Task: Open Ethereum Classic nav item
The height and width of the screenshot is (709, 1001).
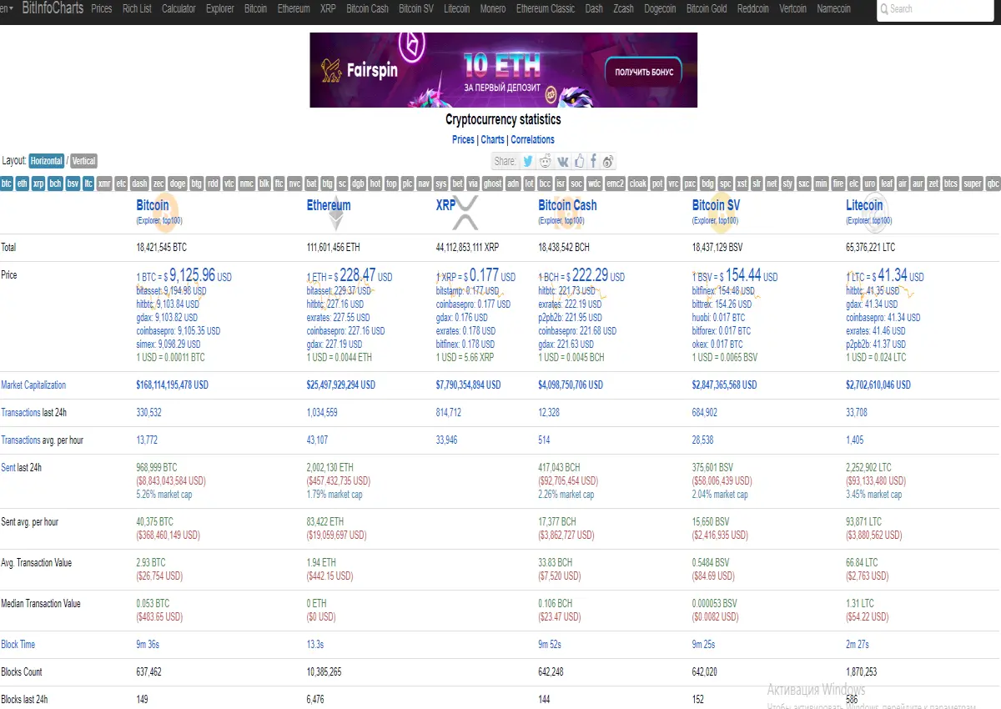Action: click(x=546, y=8)
